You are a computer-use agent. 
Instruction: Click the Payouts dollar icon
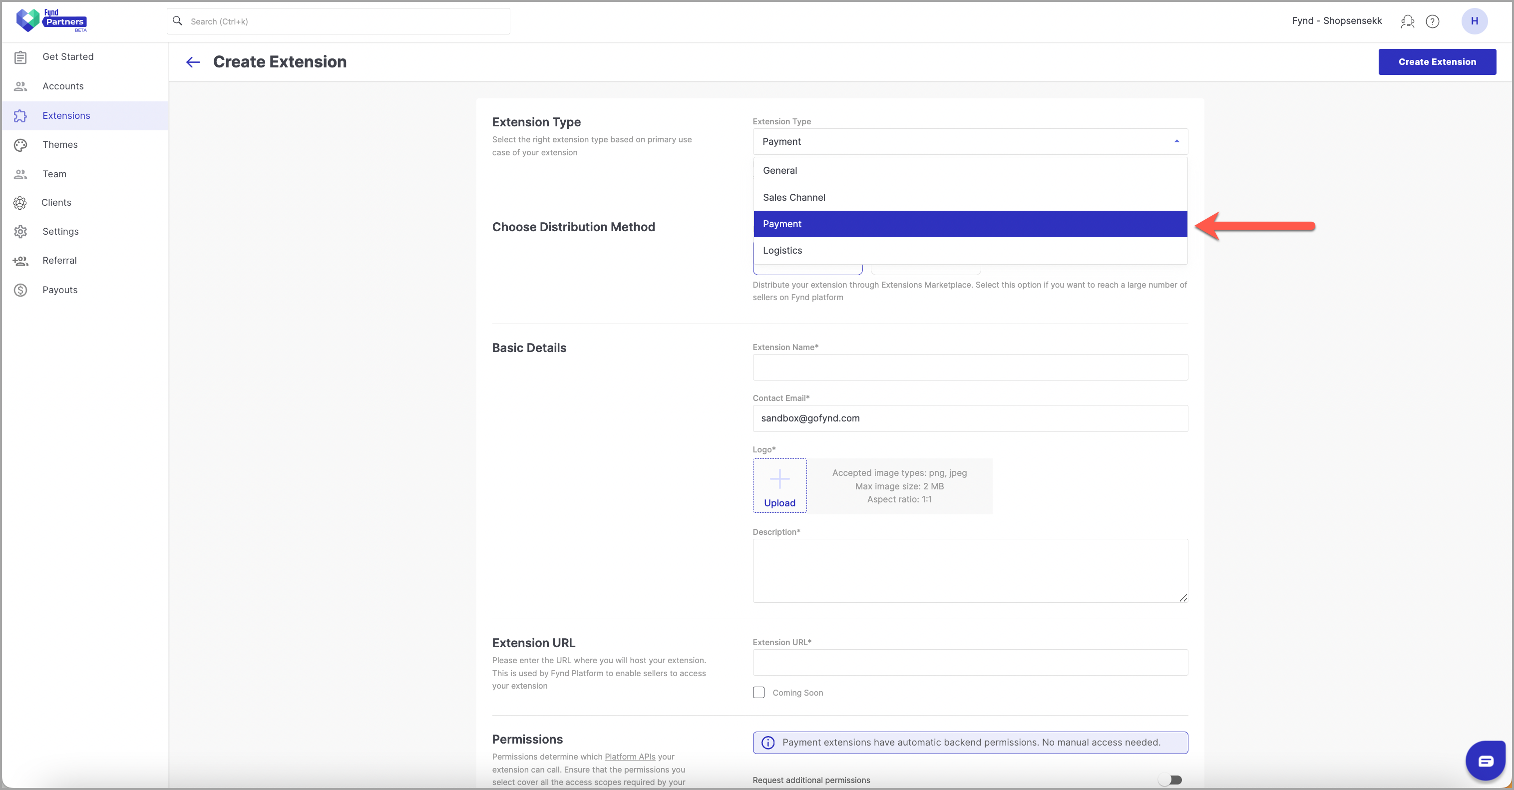coord(20,290)
